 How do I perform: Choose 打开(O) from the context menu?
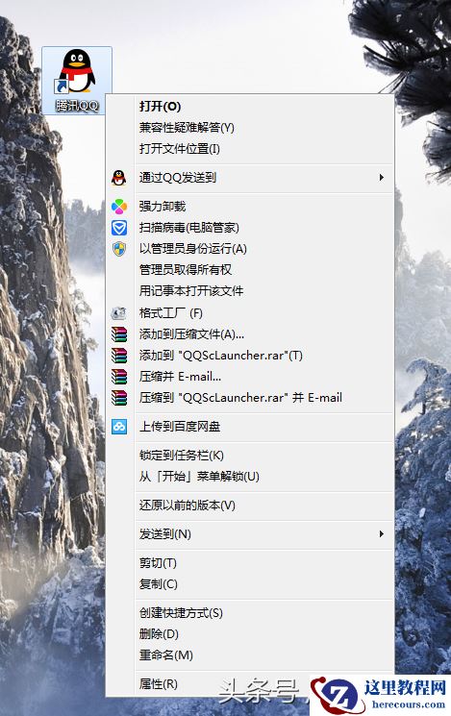click(250, 107)
